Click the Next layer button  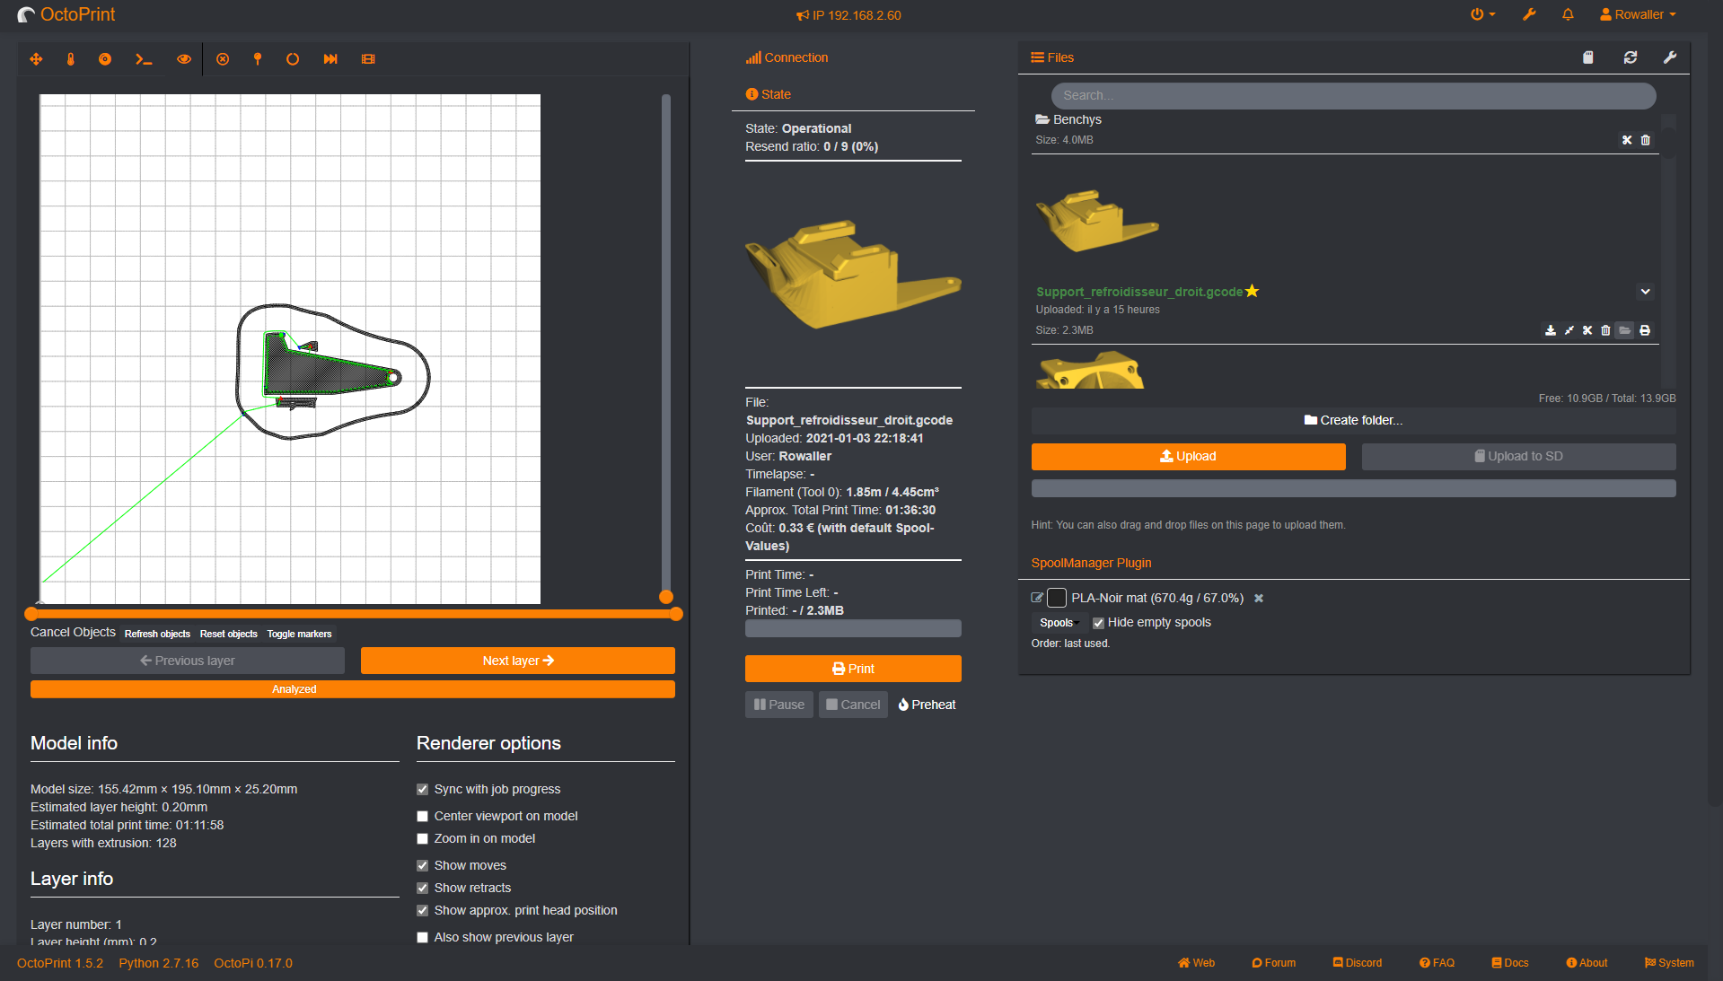pos(517,660)
